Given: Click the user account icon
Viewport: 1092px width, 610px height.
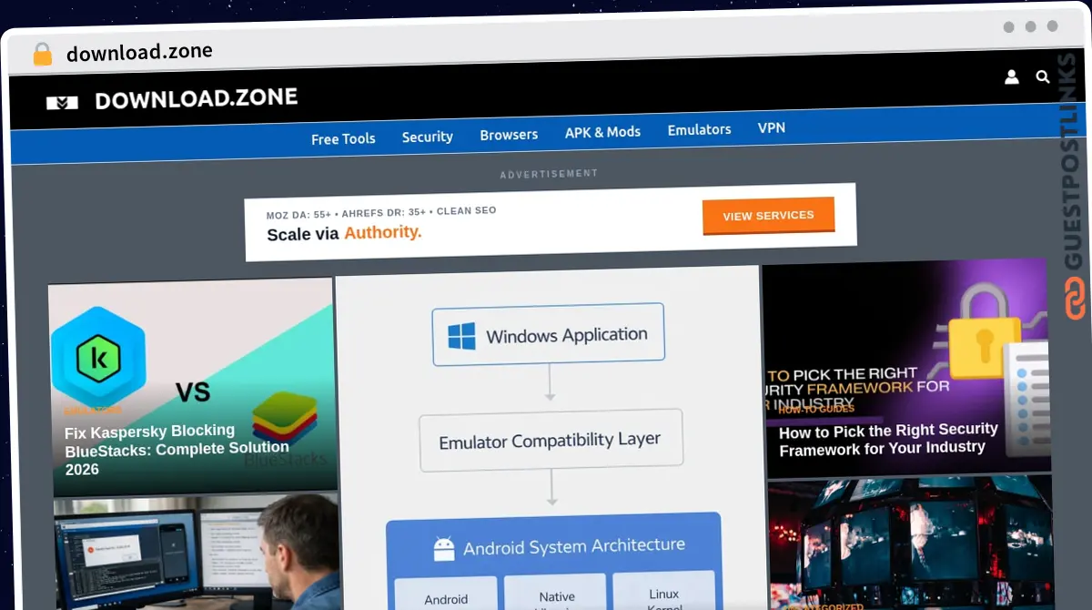Looking at the screenshot, I should click(1011, 77).
